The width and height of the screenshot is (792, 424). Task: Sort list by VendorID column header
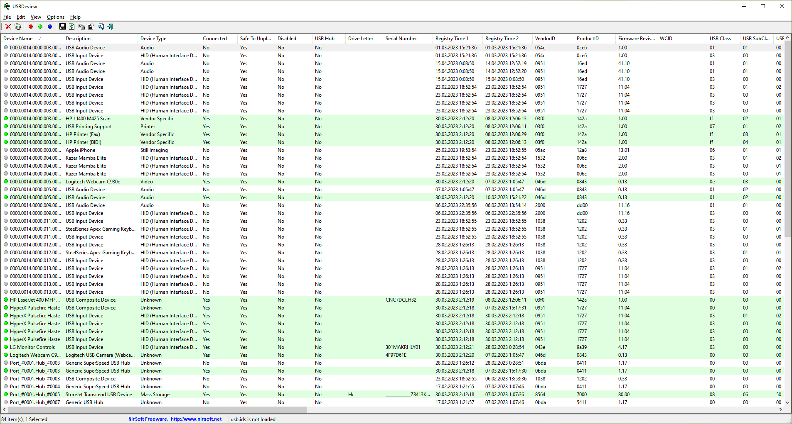545,39
